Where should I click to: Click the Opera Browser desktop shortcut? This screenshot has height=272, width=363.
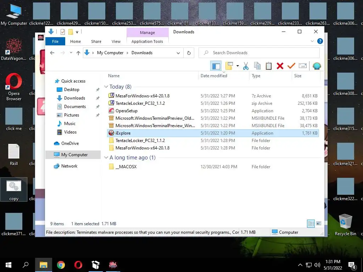pyautogui.click(x=14, y=87)
